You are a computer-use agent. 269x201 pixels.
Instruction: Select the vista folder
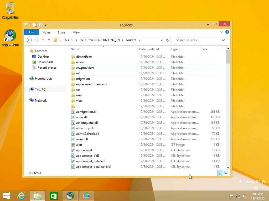point(79,101)
